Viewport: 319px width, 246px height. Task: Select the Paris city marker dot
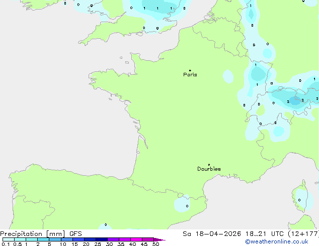(x=190, y=70)
